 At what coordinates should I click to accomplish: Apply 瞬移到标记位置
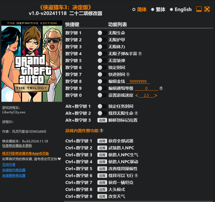(102, 120)
